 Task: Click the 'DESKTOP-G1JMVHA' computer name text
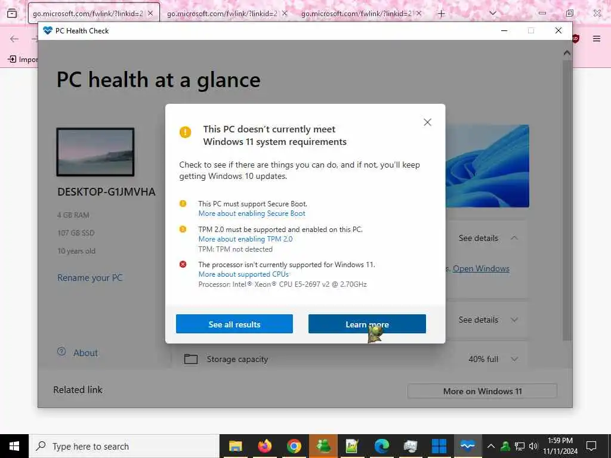tap(106, 192)
